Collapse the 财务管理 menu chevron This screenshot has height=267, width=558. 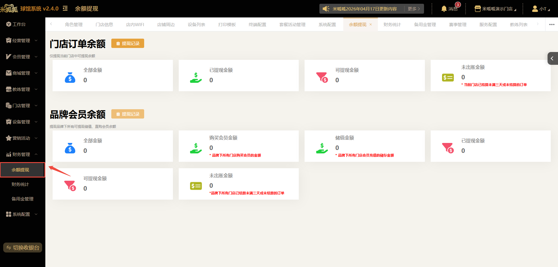(36, 154)
